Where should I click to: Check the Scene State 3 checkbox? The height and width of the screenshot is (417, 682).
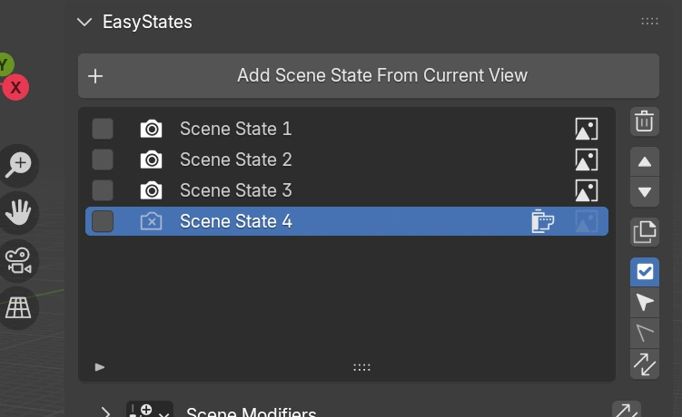click(103, 190)
